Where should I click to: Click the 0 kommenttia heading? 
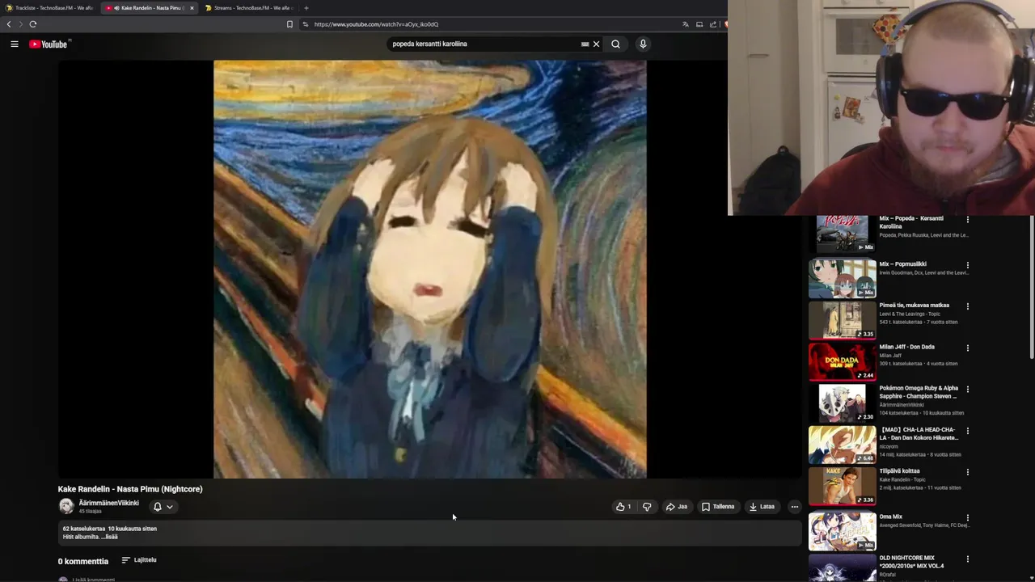(82, 561)
